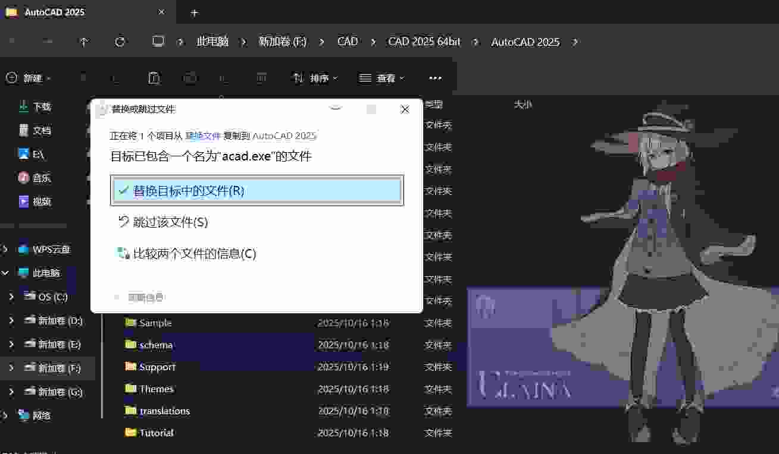Select 比较两个文件的信息(C) to compare files

click(x=194, y=254)
